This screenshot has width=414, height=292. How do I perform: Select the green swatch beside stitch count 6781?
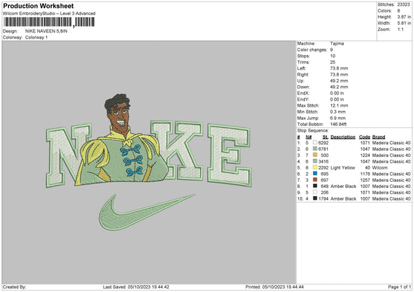pyautogui.click(x=315, y=149)
